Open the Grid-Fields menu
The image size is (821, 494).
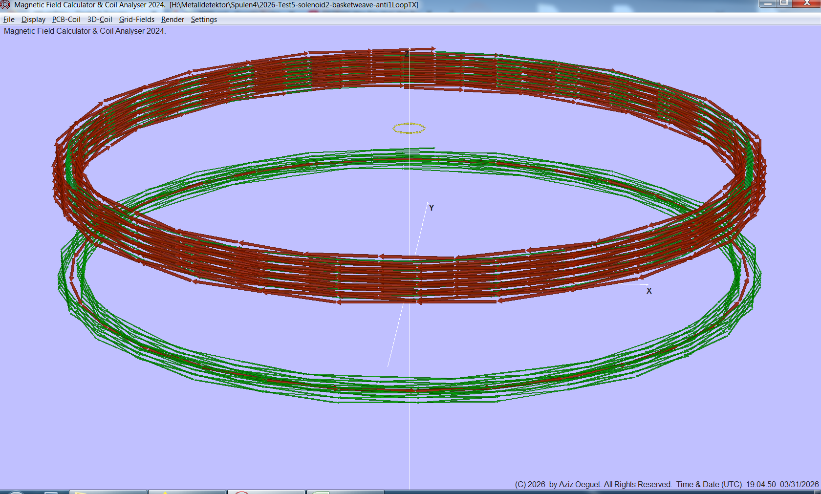click(136, 20)
